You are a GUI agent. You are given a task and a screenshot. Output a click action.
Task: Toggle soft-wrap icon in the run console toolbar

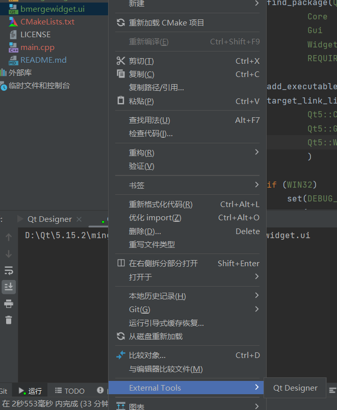[8, 270]
